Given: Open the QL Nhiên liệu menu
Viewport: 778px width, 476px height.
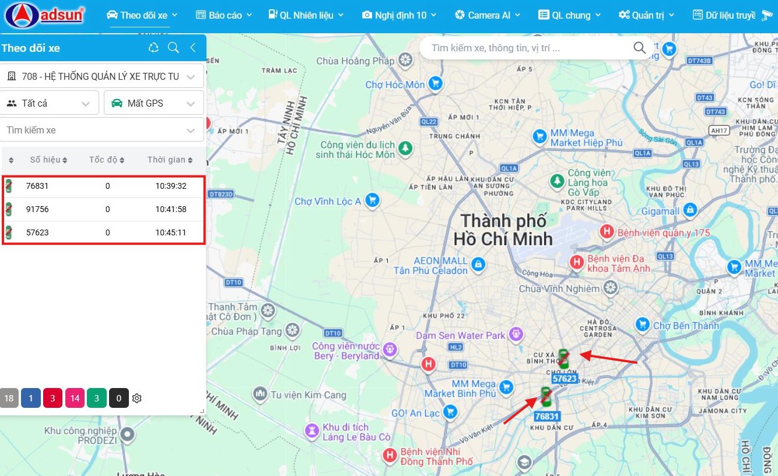Looking at the screenshot, I should (x=306, y=15).
